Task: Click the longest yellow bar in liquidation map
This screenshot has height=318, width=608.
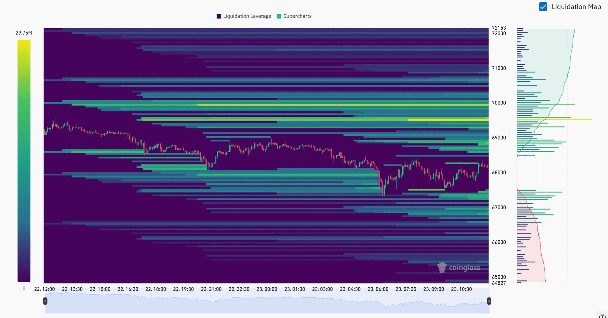Action: [554, 119]
